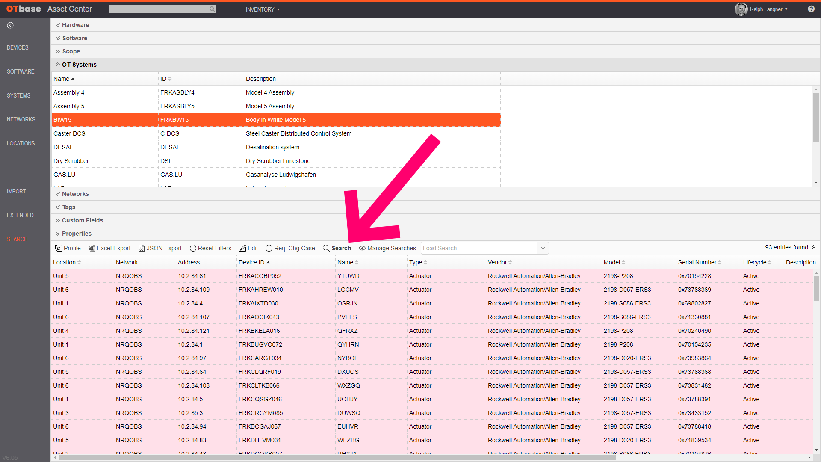Click inside the top search input field
The width and height of the screenshot is (821, 462).
point(160,9)
